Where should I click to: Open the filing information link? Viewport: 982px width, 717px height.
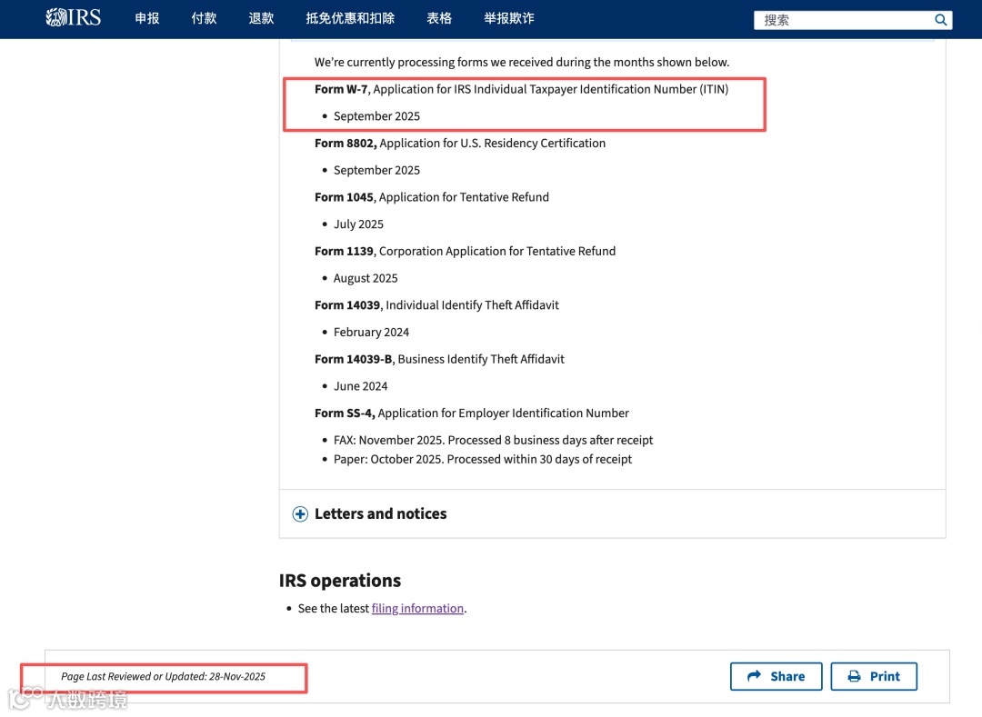[417, 608]
